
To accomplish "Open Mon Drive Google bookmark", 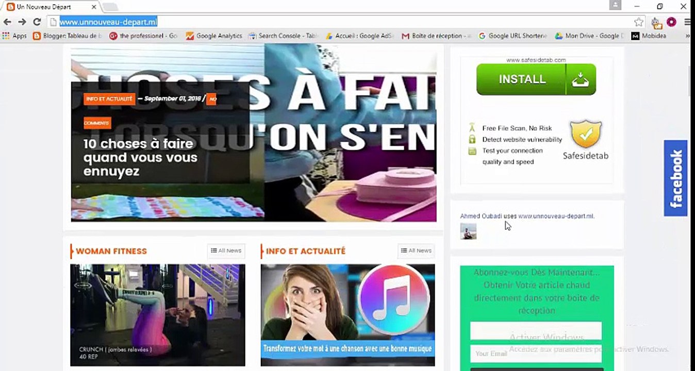I will coord(589,36).
